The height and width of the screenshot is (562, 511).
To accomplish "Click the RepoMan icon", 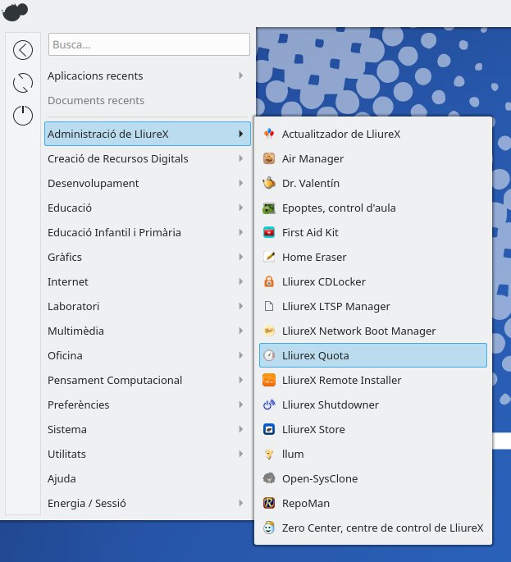I will click(x=268, y=503).
